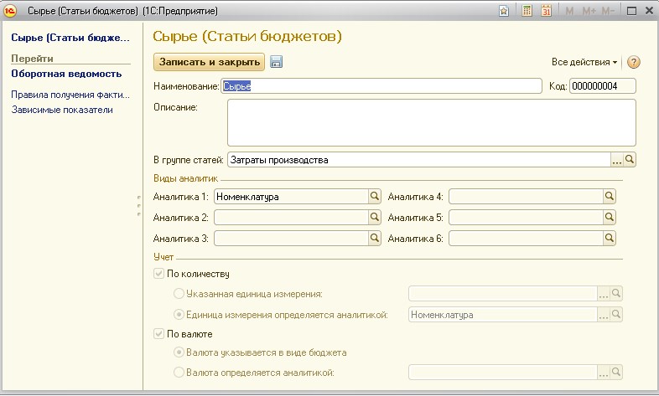Select Указанная единица измерения radio option

(179, 294)
